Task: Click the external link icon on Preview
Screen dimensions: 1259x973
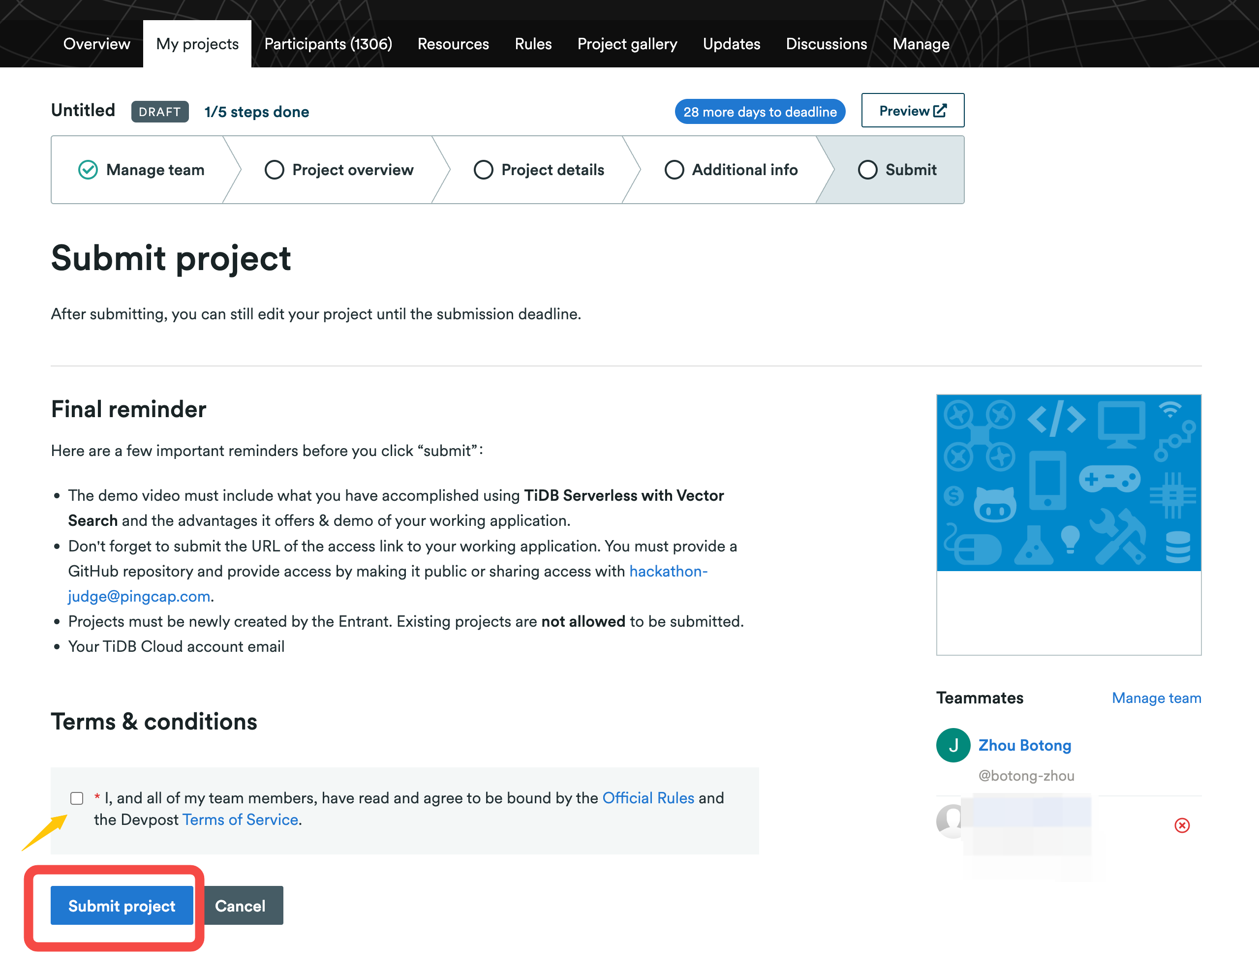Action: (x=940, y=110)
